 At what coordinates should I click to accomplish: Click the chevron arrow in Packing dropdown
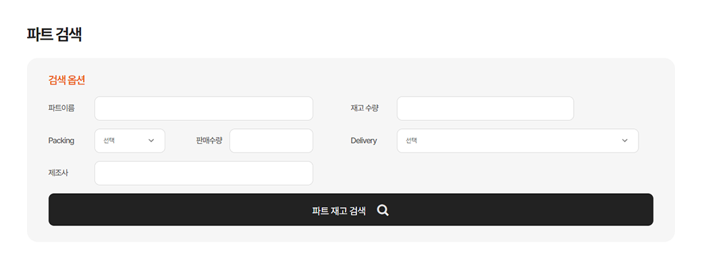click(151, 140)
